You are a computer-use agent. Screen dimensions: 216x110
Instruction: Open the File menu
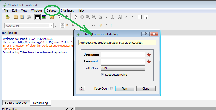coord(6,10)
